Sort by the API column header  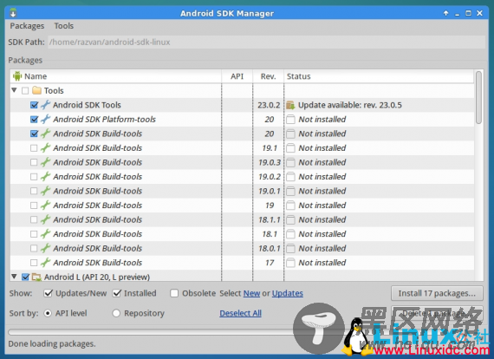pos(237,76)
